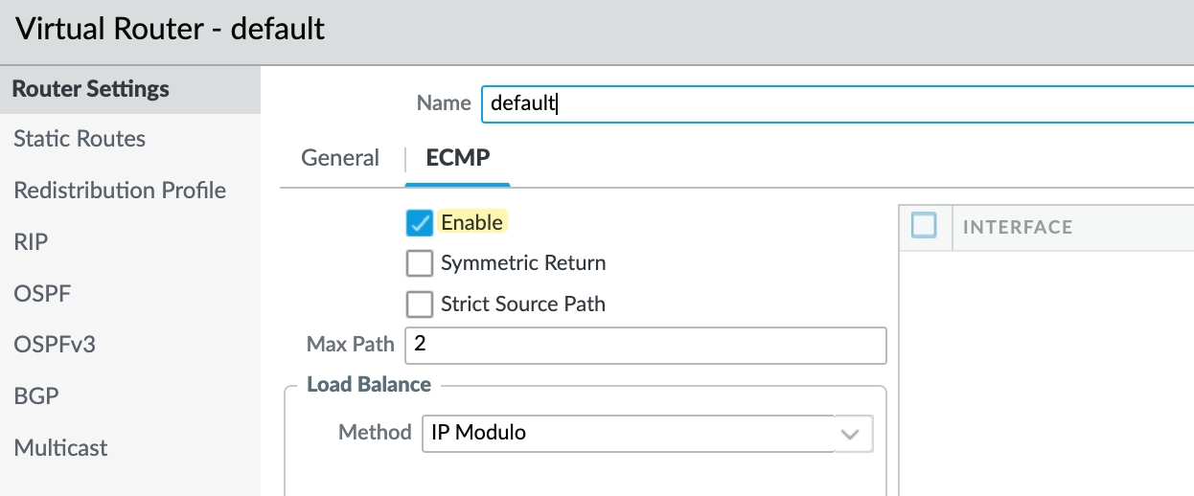This screenshot has width=1194, height=496.
Task: Click the virtual router Name field
Action: pyautogui.click(x=834, y=103)
